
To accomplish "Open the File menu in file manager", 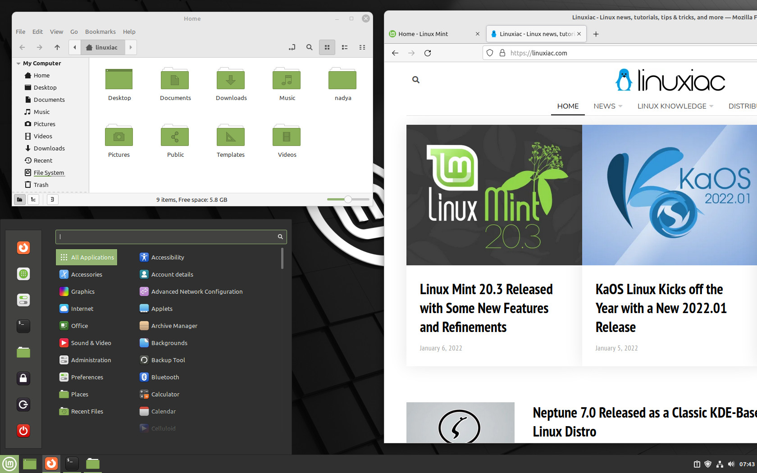I will [x=21, y=32].
